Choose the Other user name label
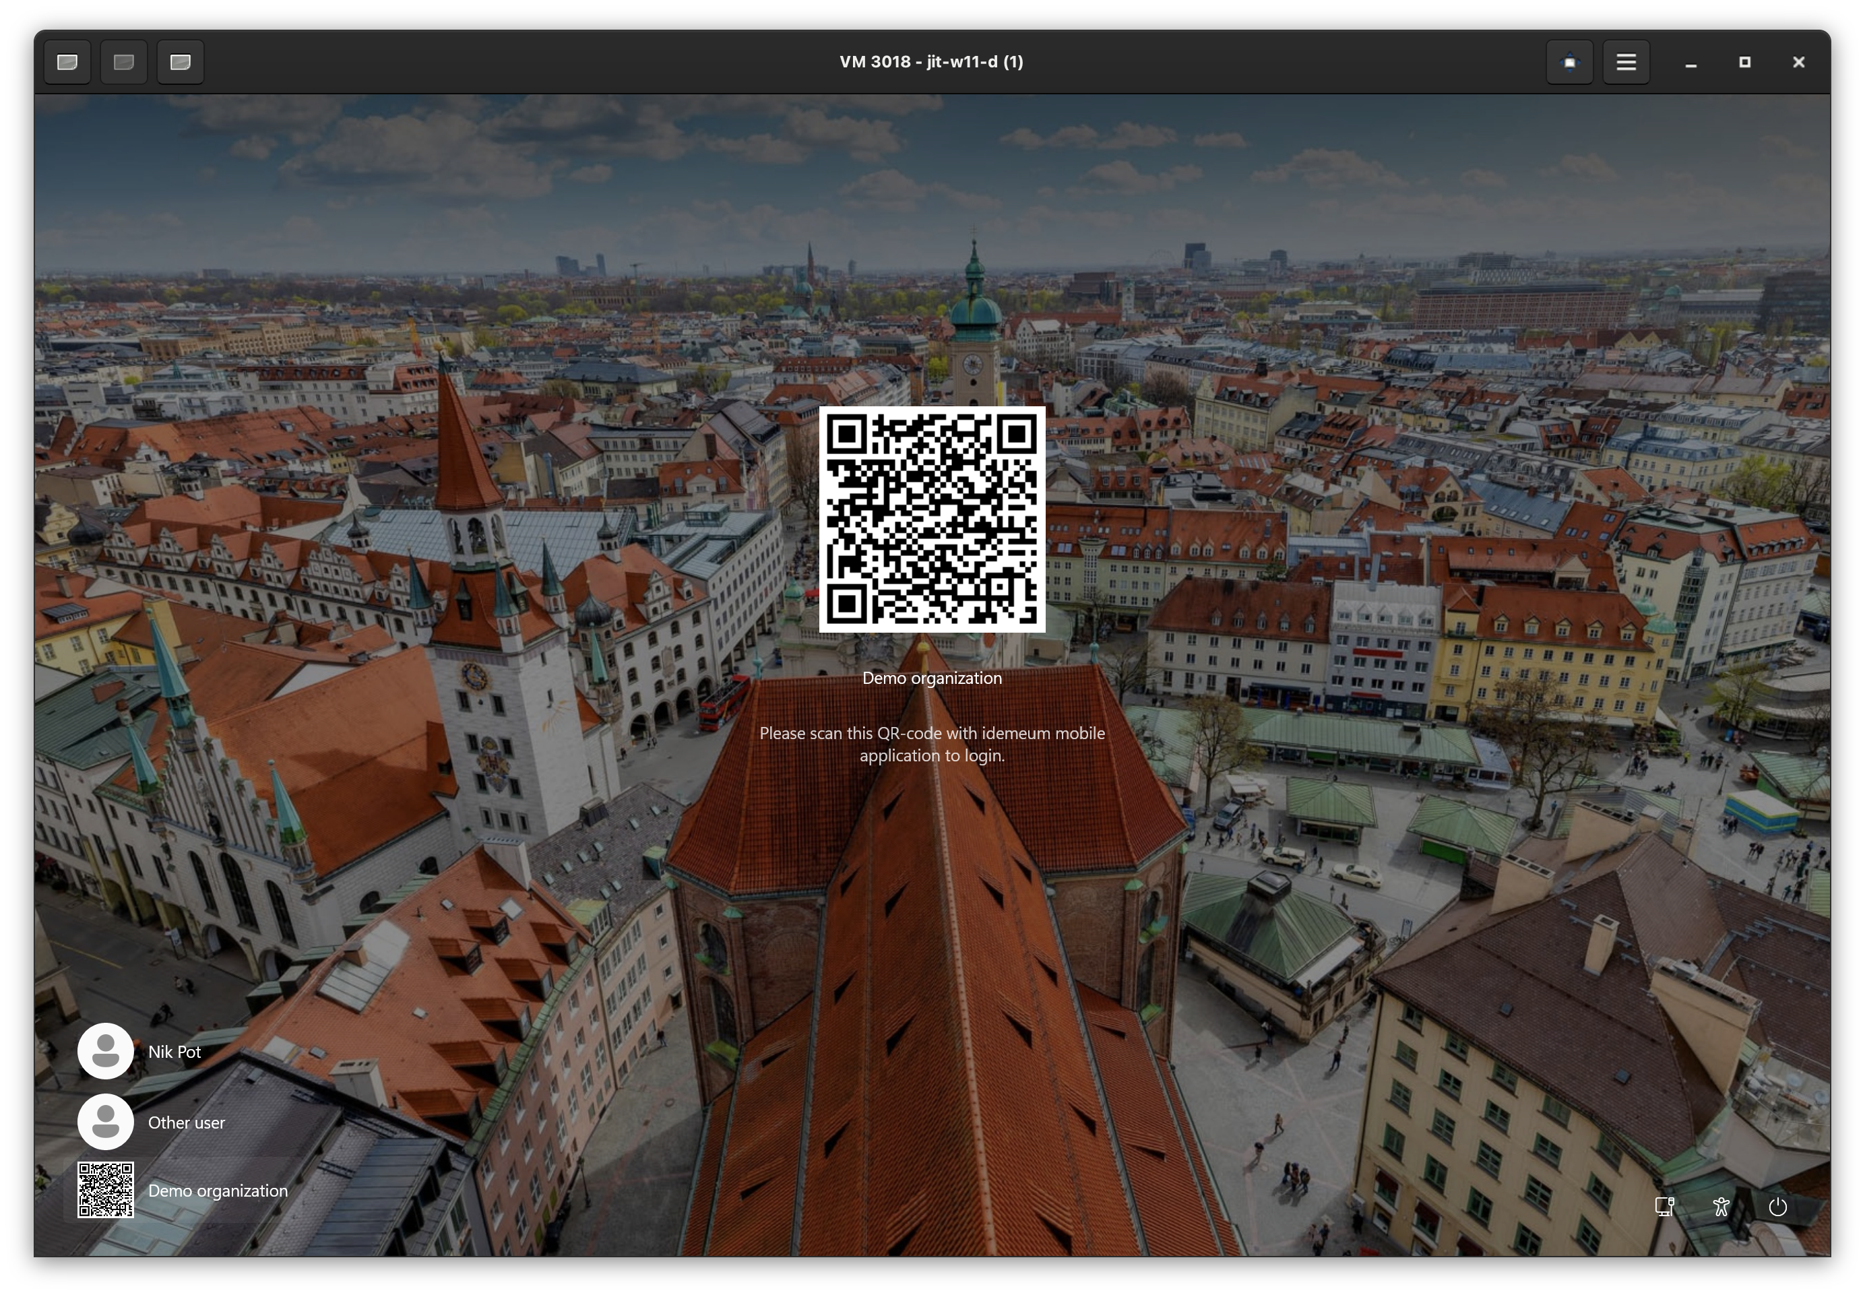This screenshot has width=1865, height=1295. (x=187, y=1122)
